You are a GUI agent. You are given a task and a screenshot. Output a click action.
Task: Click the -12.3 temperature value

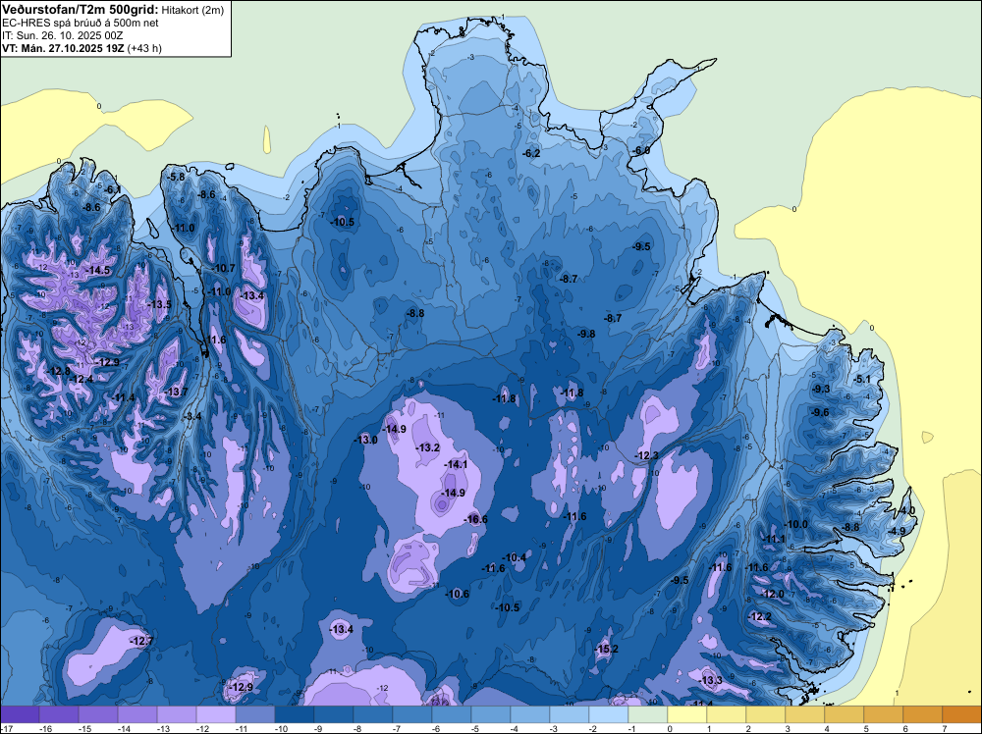tap(647, 455)
